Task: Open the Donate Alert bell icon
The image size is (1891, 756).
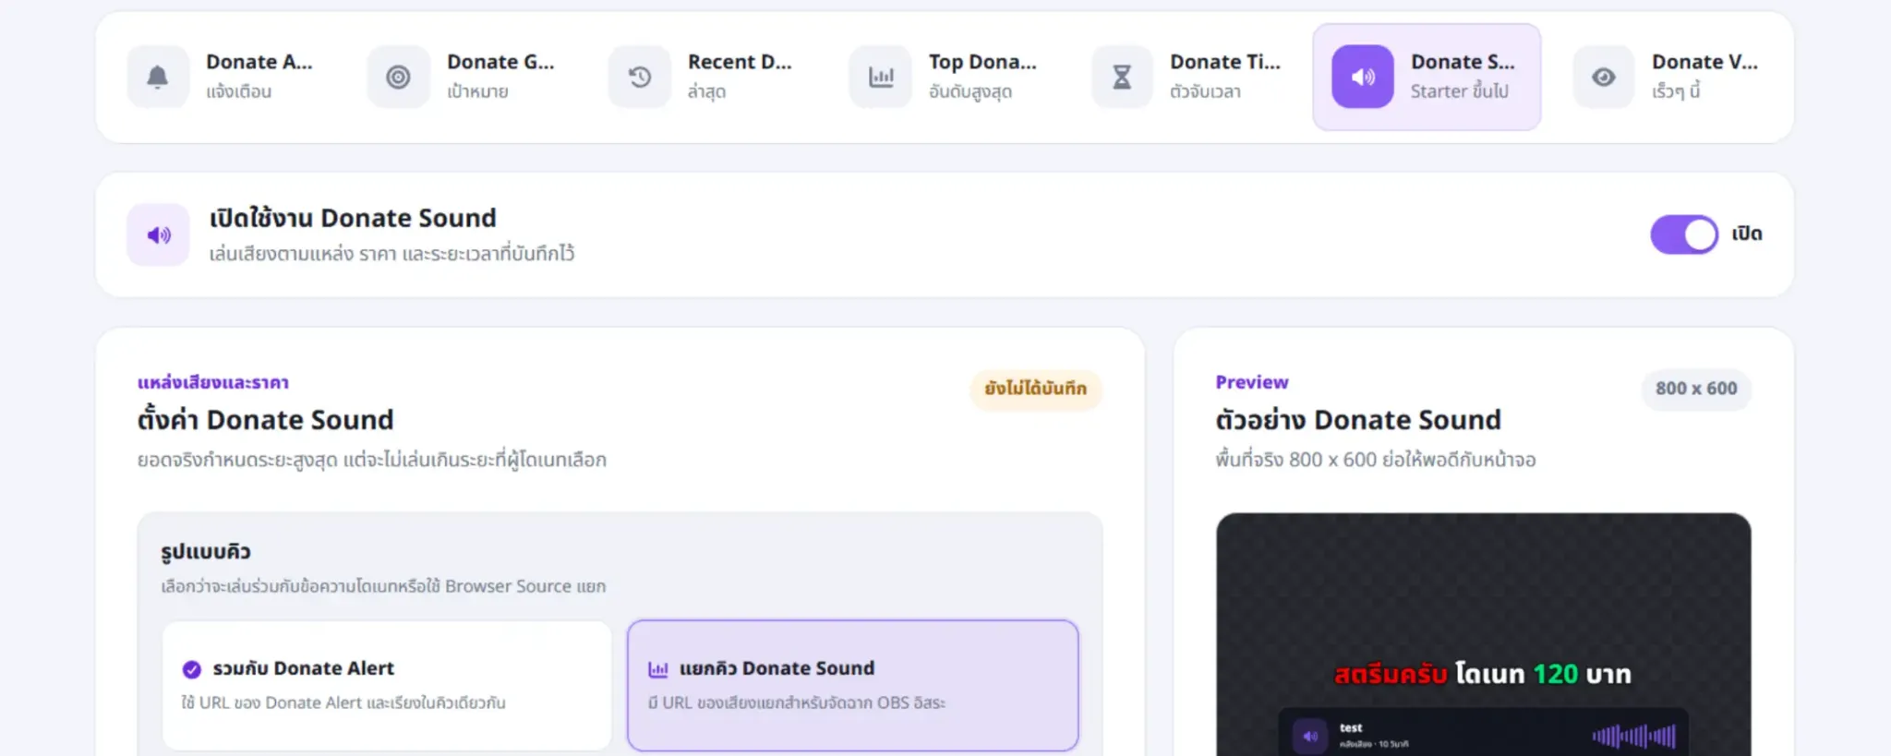Action: click(x=158, y=77)
